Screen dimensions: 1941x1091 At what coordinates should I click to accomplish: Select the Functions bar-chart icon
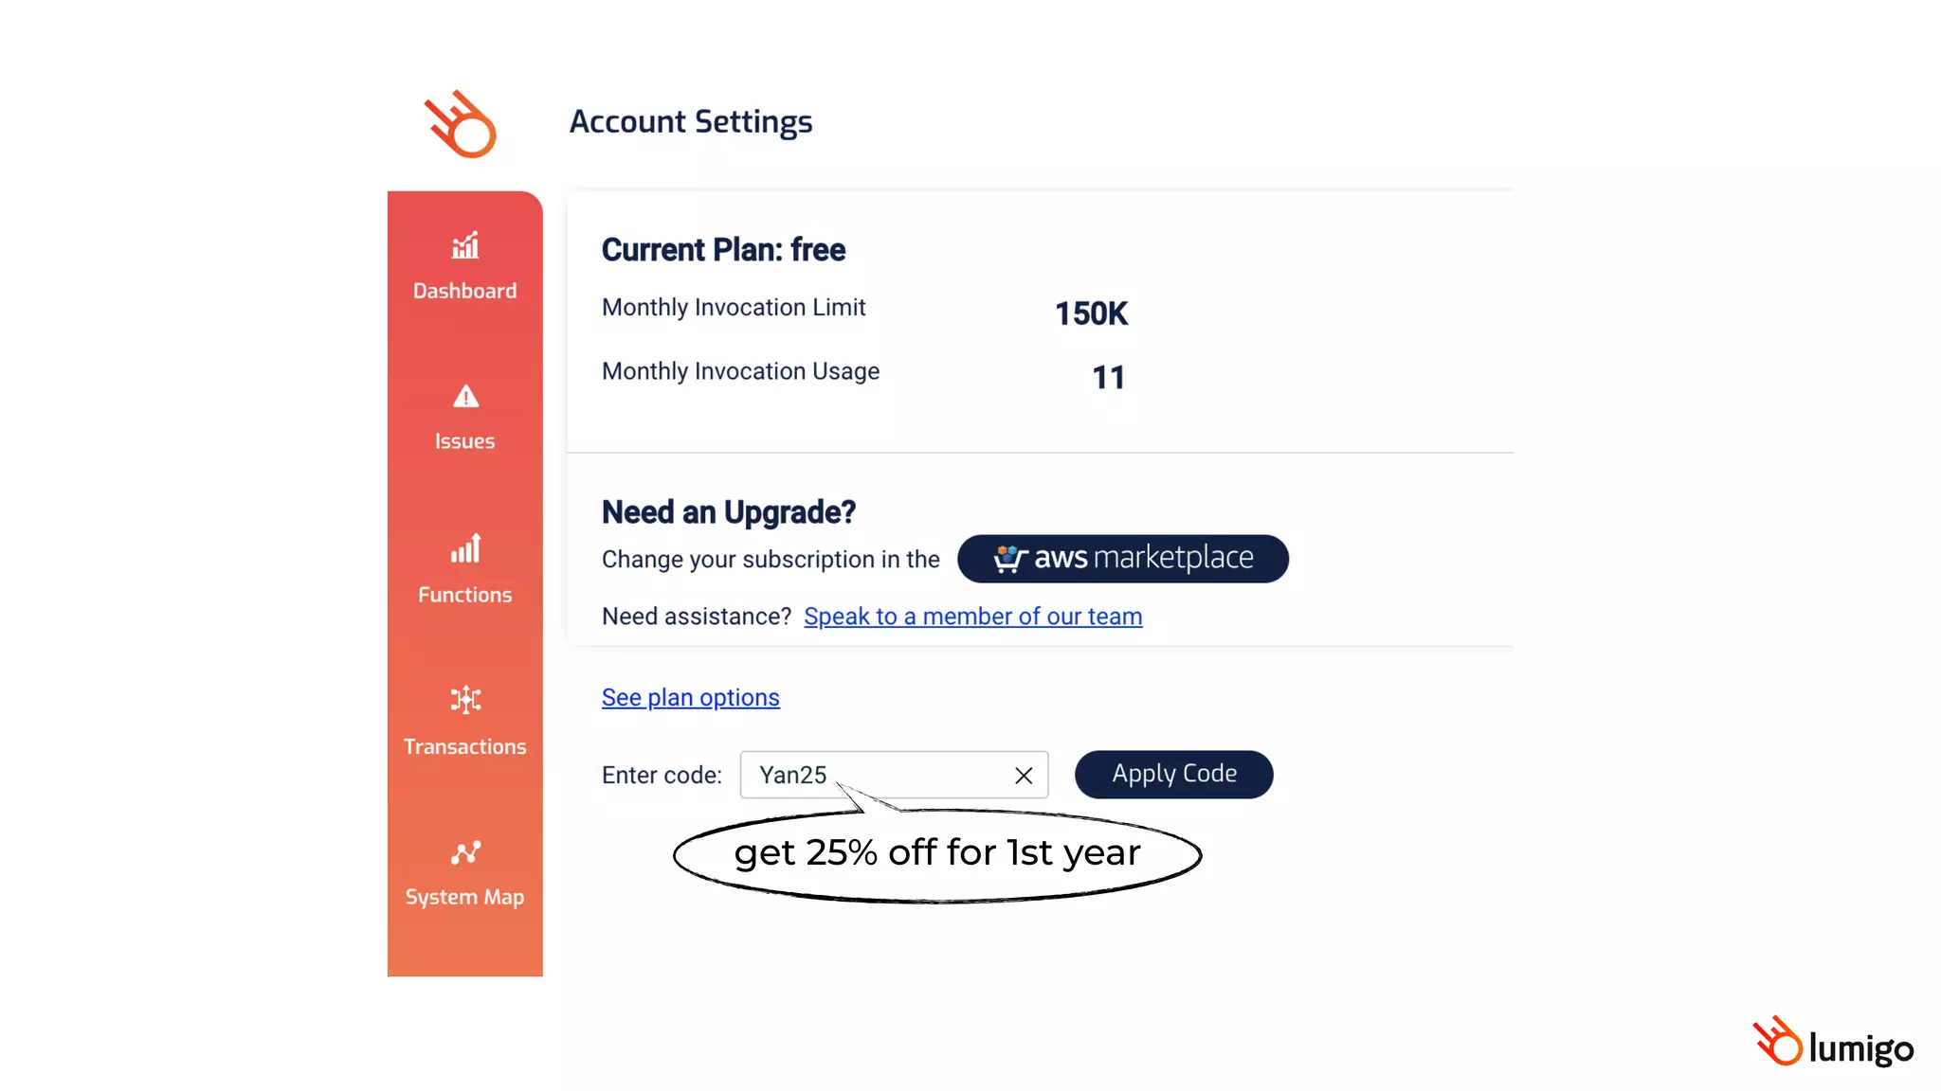(x=464, y=549)
